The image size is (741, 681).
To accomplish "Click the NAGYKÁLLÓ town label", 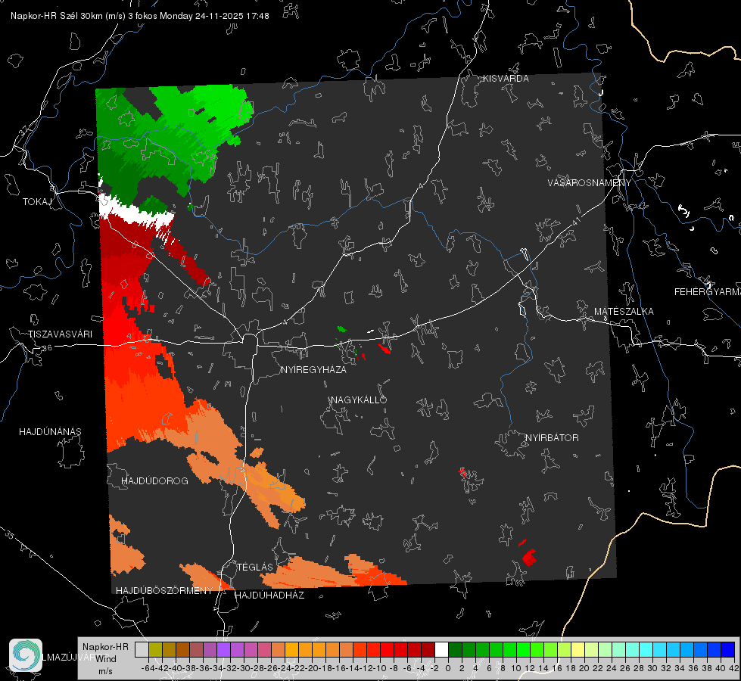I will (359, 400).
